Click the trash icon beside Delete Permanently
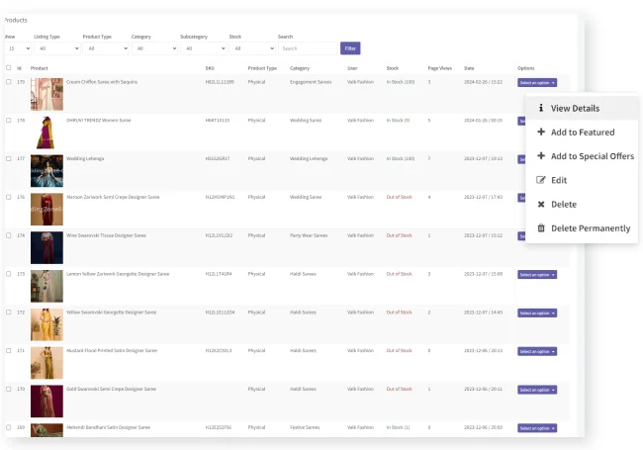Screen dimensions: 643x450 541,227
